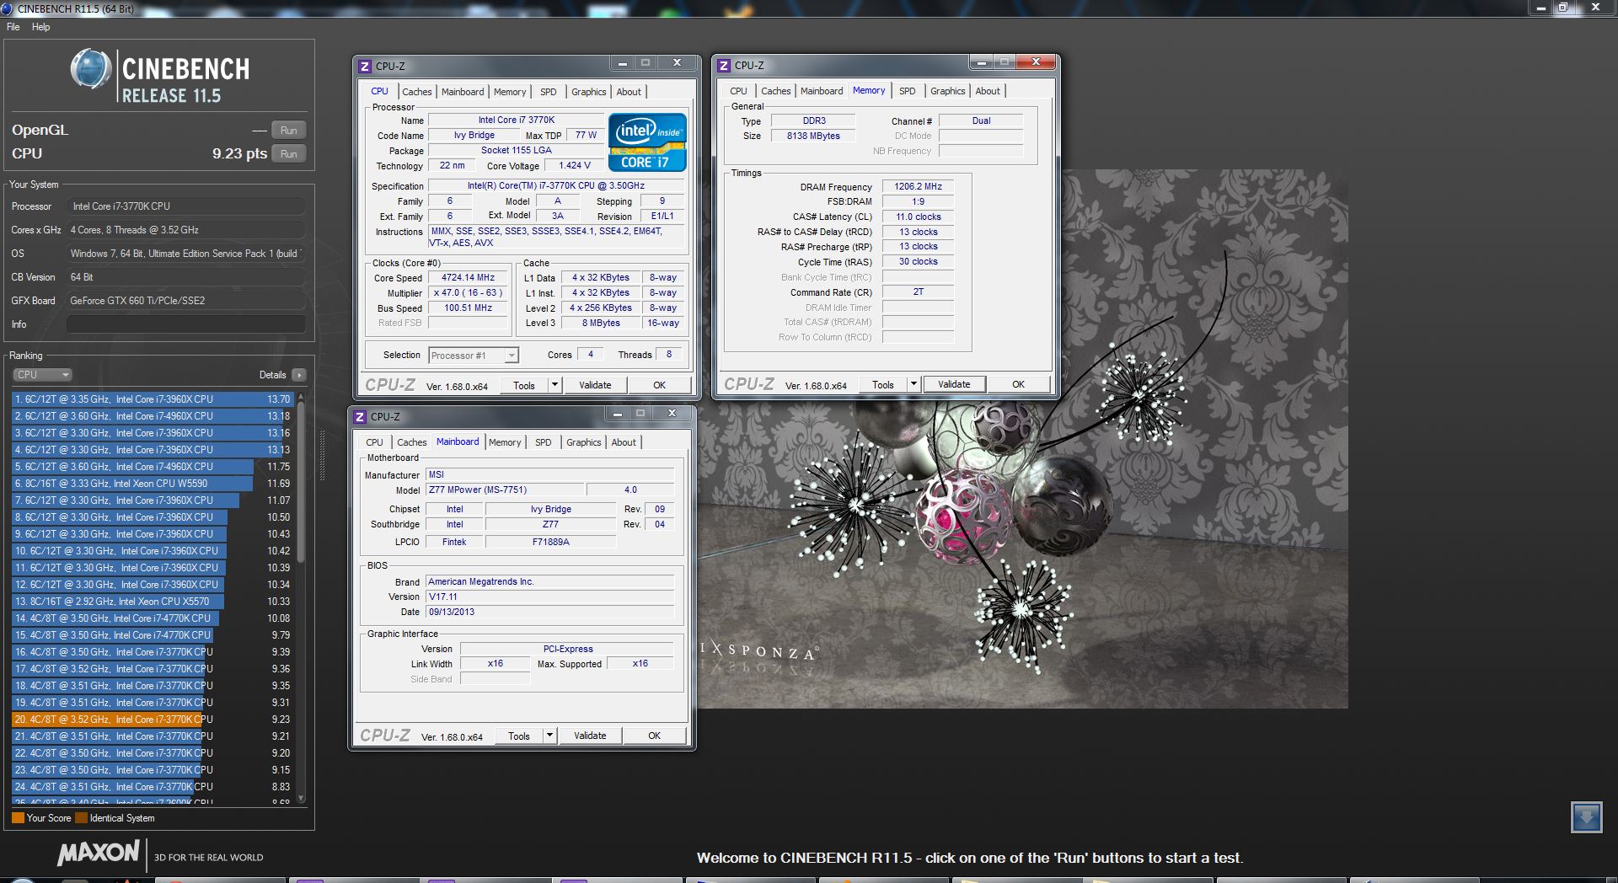The width and height of the screenshot is (1618, 883).
Task: Open Memory tab in the CPU-Z CPU window
Action: click(x=510, y=92)
